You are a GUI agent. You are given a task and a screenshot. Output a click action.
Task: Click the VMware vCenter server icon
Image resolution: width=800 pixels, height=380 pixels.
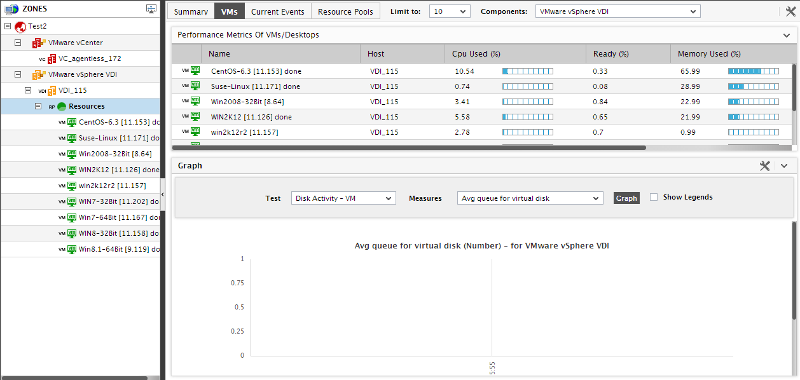pyautogui.click(x=39, y=43)
